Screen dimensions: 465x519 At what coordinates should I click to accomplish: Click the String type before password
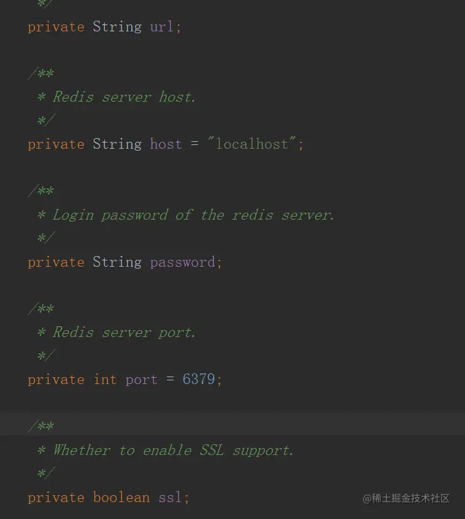(x=117, y=262)
